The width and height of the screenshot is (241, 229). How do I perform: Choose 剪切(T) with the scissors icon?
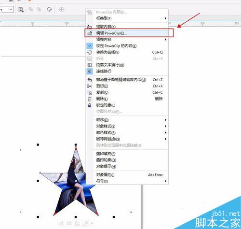127,86
